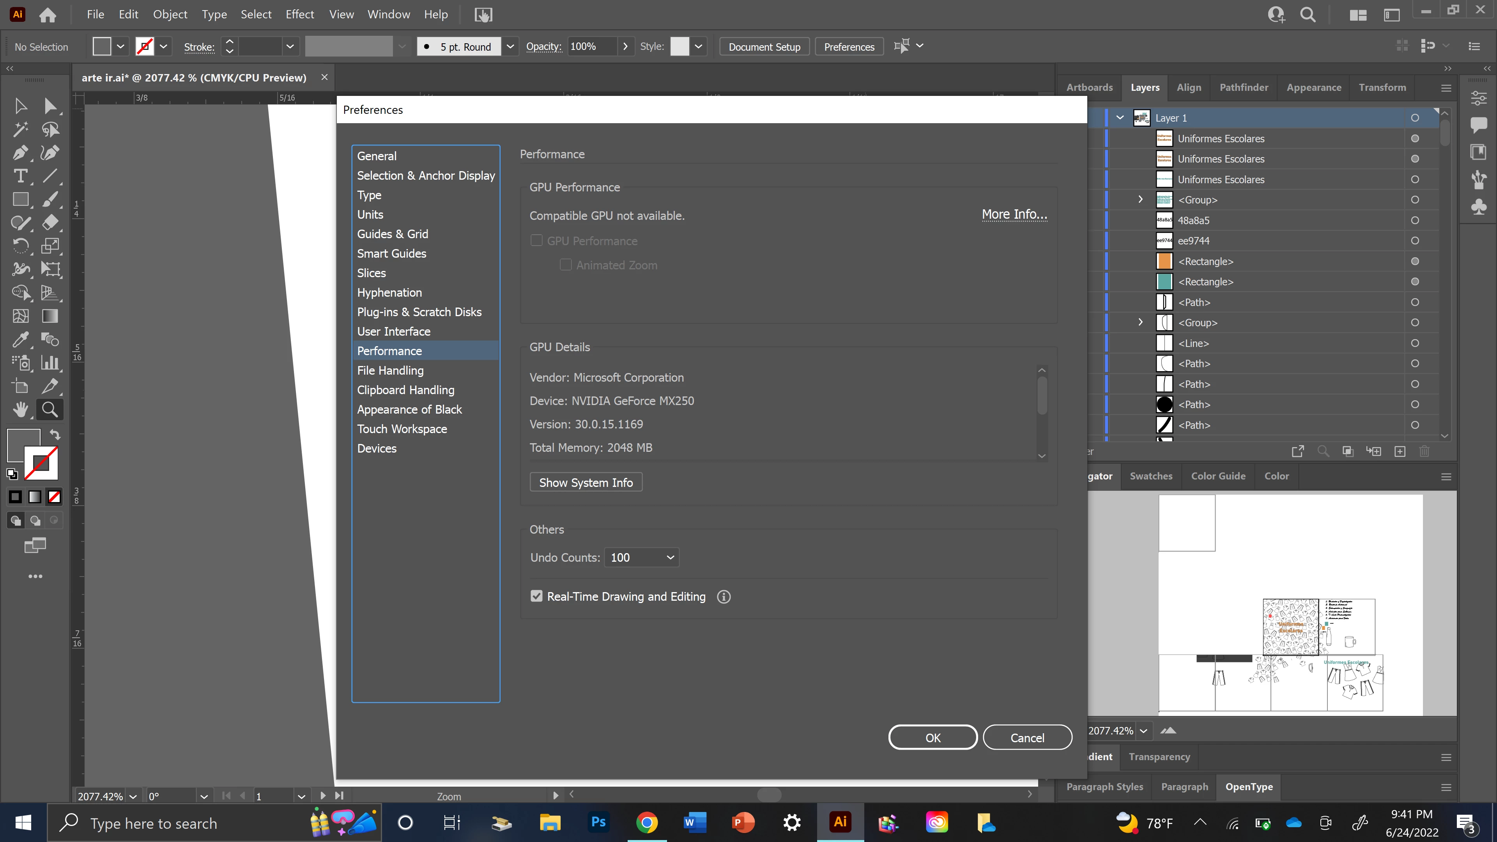The height and width of the screenshot is (842, 1497).
Task: Open the Effect menu
Action: (299, 14)
